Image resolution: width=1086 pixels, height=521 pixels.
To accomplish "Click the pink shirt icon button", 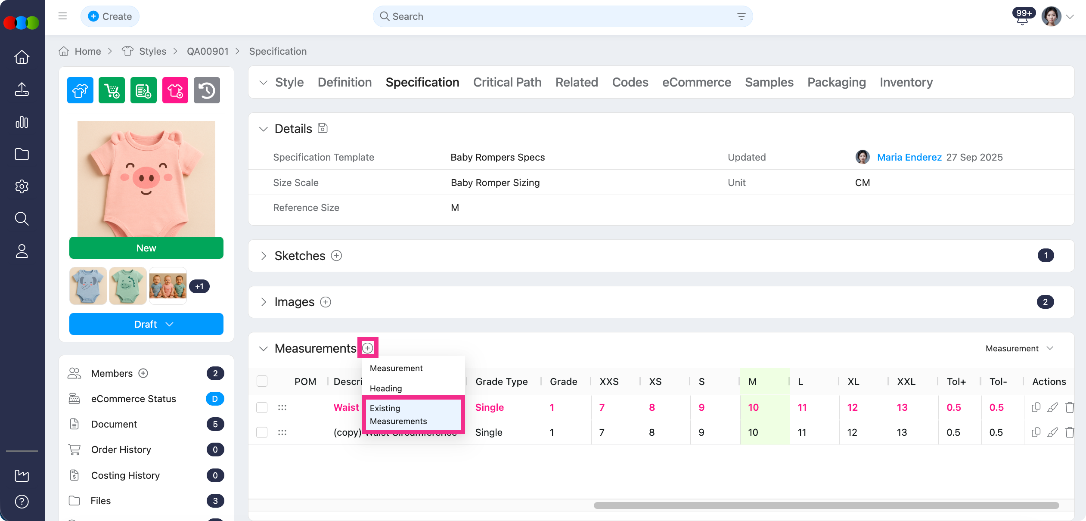I will (x=175, y=90).
